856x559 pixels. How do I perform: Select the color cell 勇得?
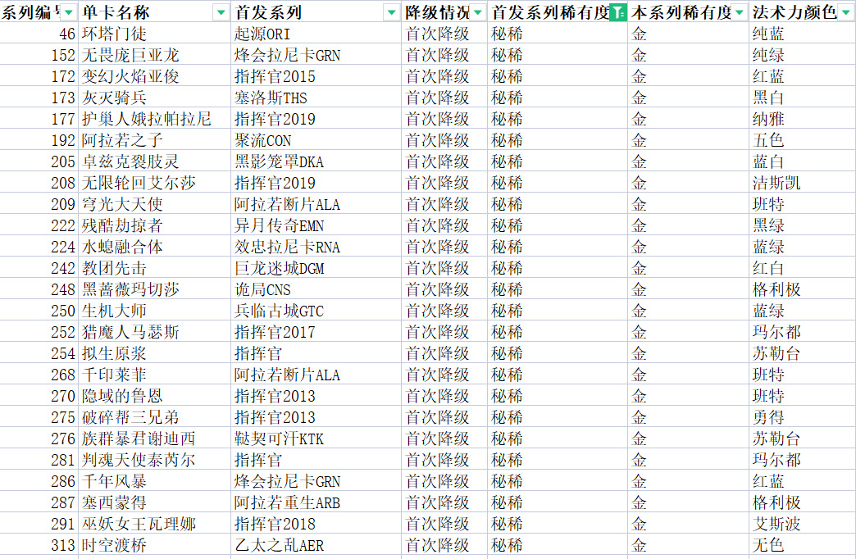pos(803,417)
